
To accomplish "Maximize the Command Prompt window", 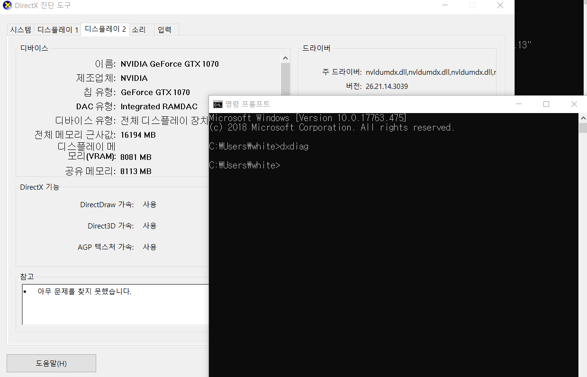I will [546, 104].
